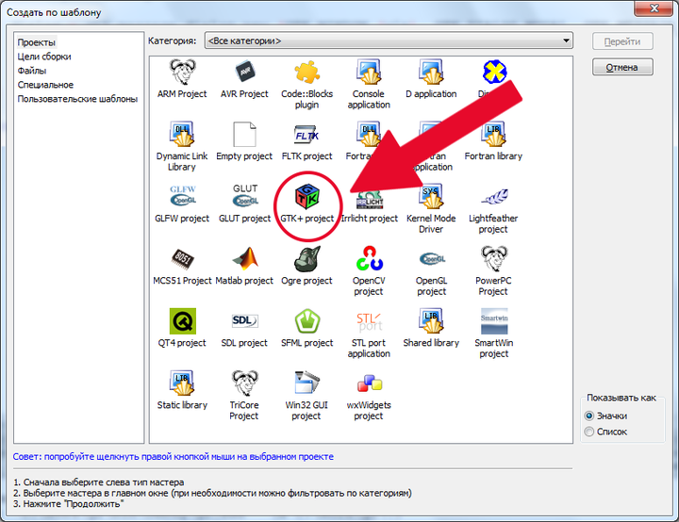The height and width of the screenshot is (522, 679).
Task: Select the QT4 project template
Action: (182, 320)
